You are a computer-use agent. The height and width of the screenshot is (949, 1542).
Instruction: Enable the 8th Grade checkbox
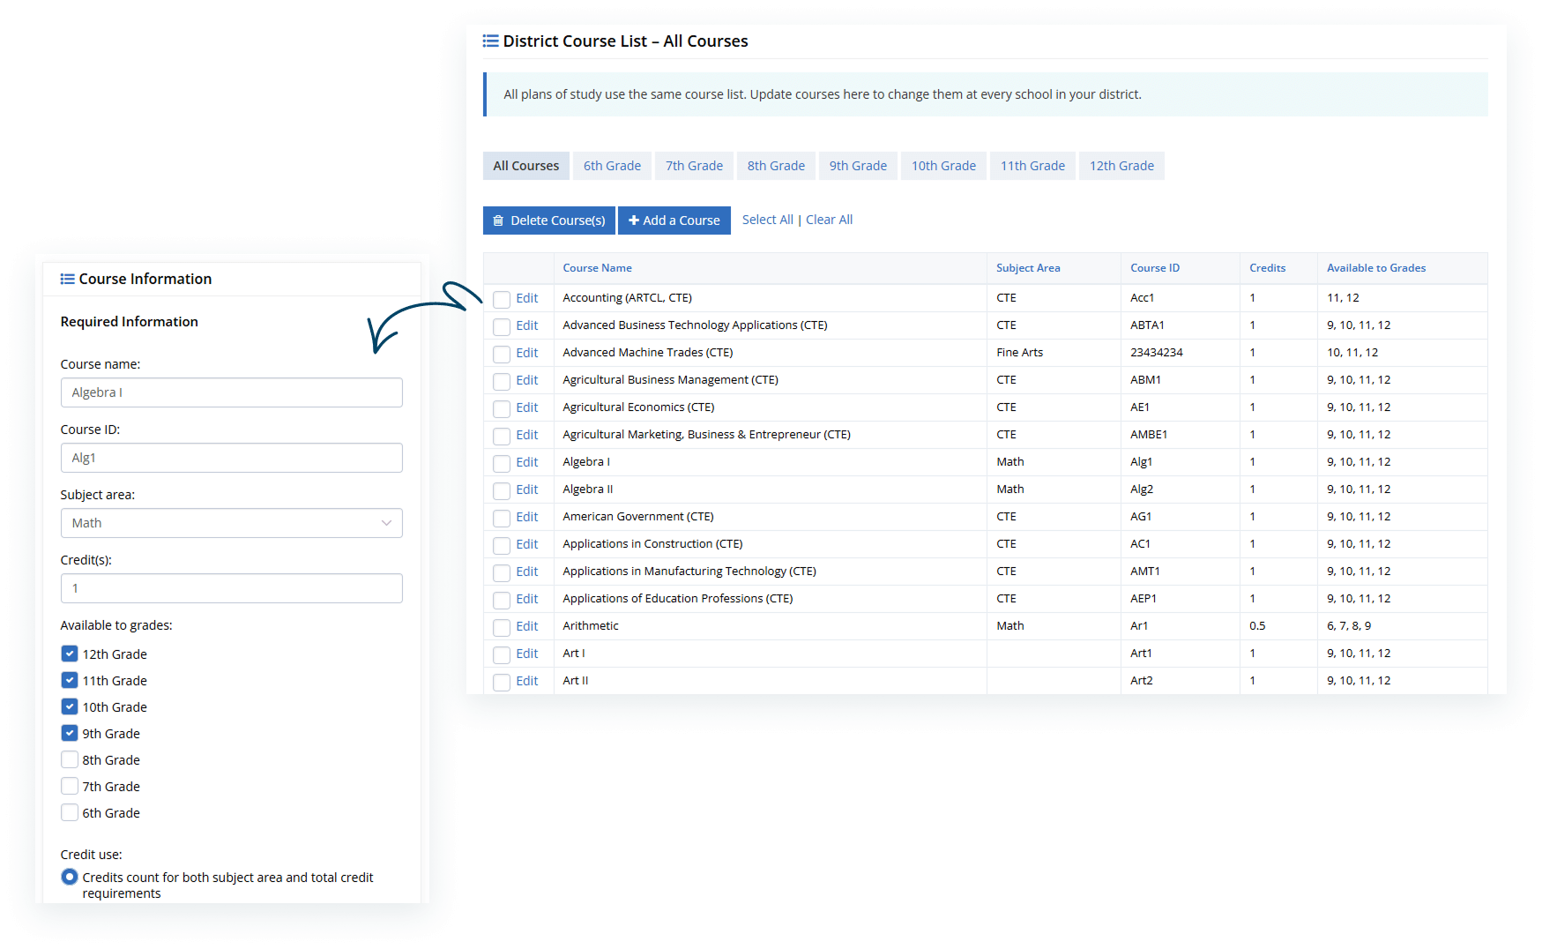click(70, 759)
